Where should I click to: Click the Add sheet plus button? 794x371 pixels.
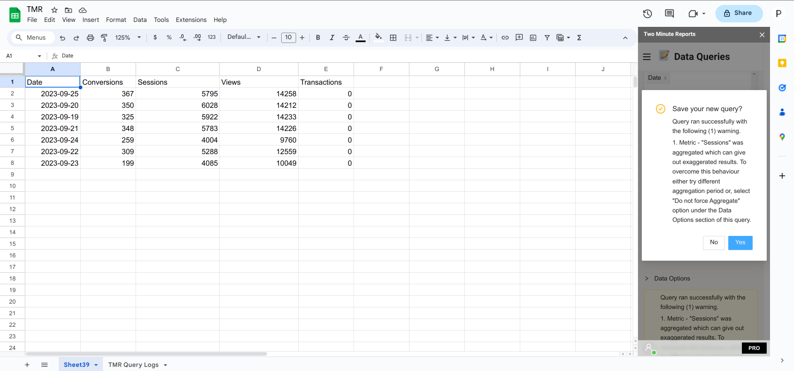(27, 365)
